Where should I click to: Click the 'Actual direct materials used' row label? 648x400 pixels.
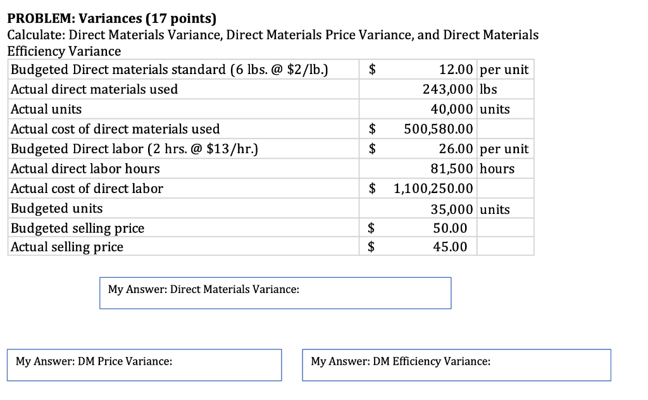click(94, 89)
